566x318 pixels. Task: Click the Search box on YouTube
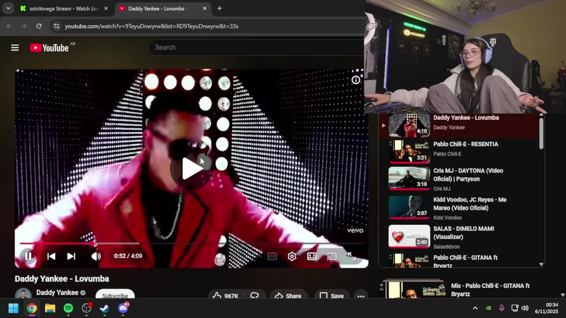(256, 47)
